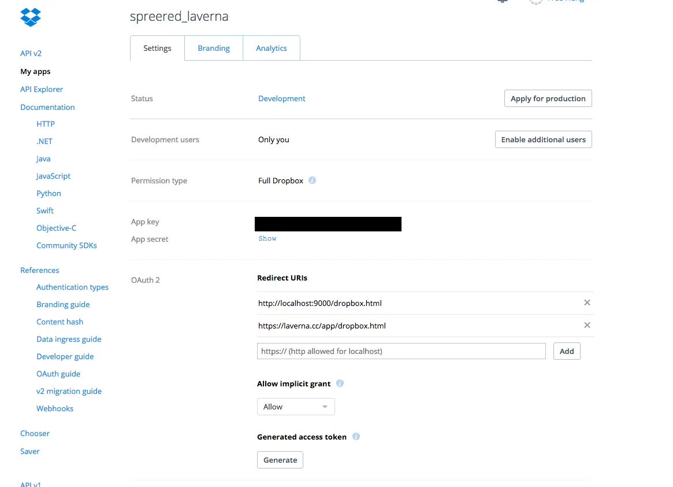Viewport: 673px width, 487px height.
Task: Remove the localhost:9000 redirect URI
Action: tap(587, 302)
